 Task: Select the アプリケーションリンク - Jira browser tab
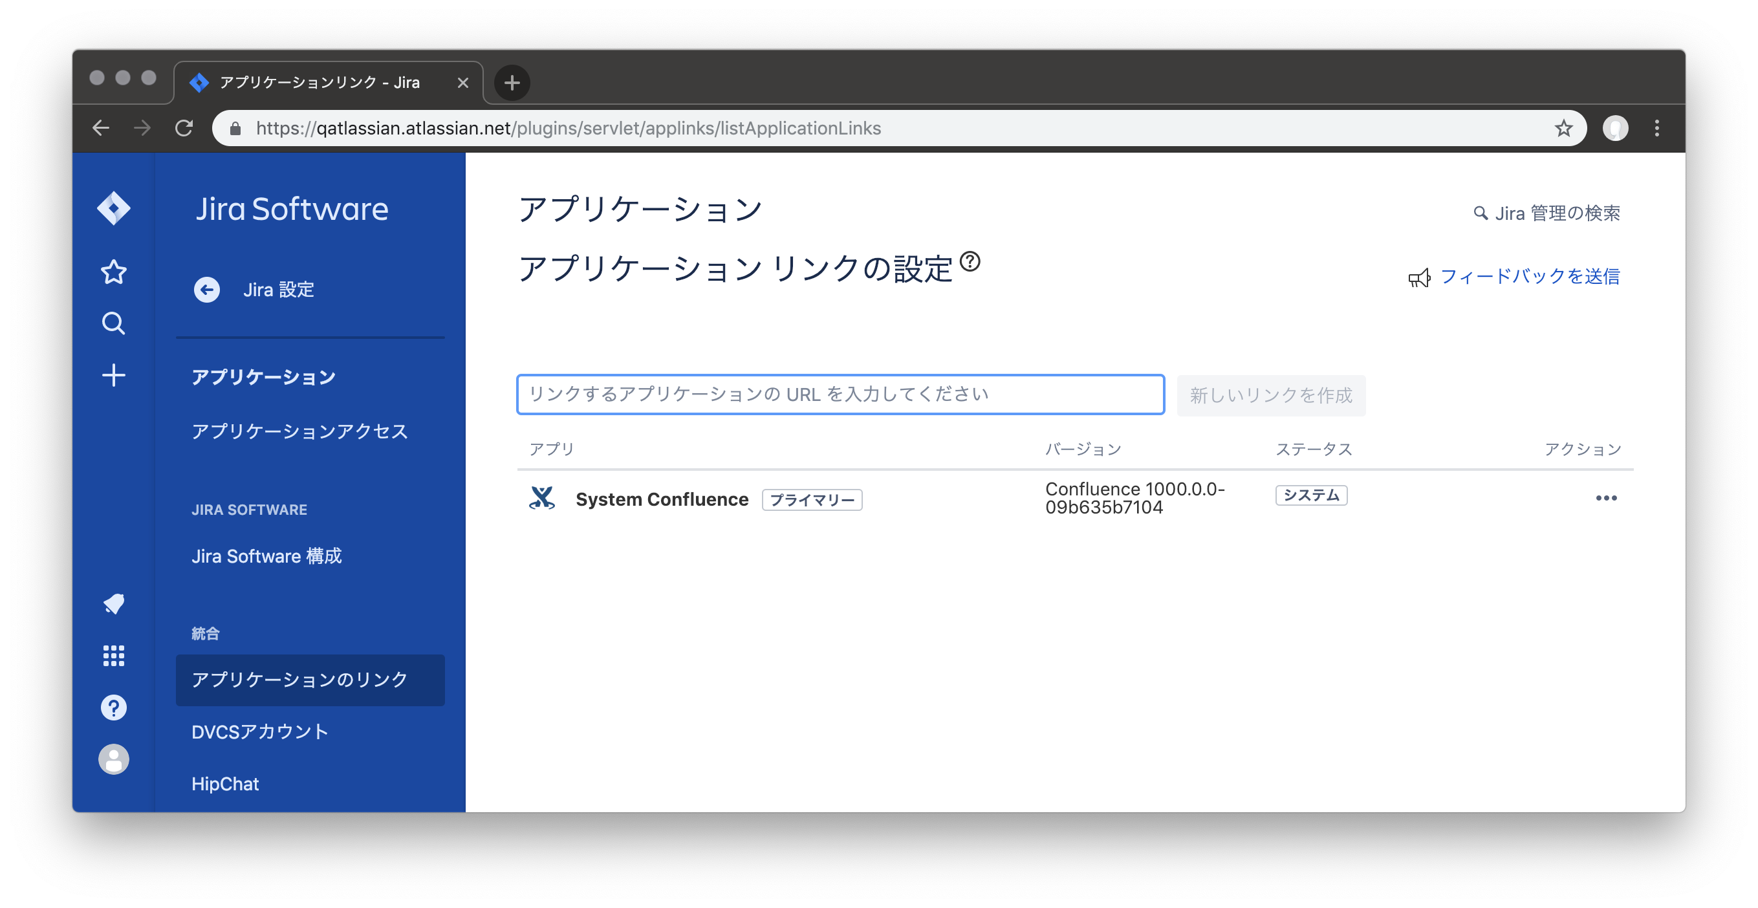(329, 83)
